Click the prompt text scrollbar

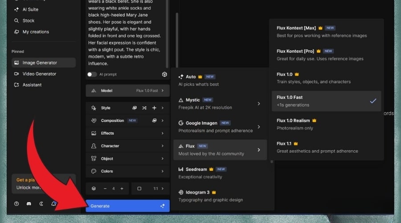click(x=167, y=33)
